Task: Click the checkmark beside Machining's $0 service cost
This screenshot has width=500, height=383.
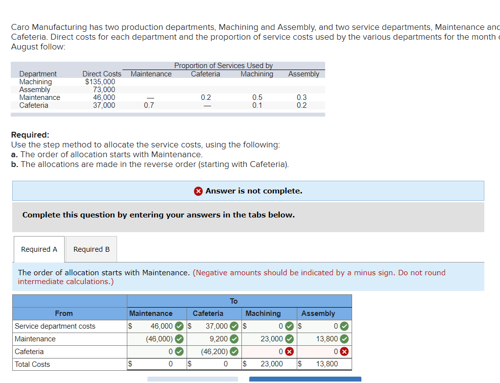Action: click(x=289, y=326)
